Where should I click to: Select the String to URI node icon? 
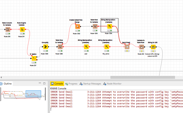tap(153, 47)
